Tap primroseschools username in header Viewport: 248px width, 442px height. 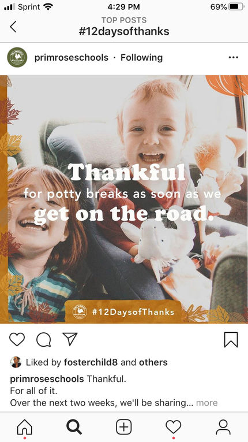tap(71, 58)
